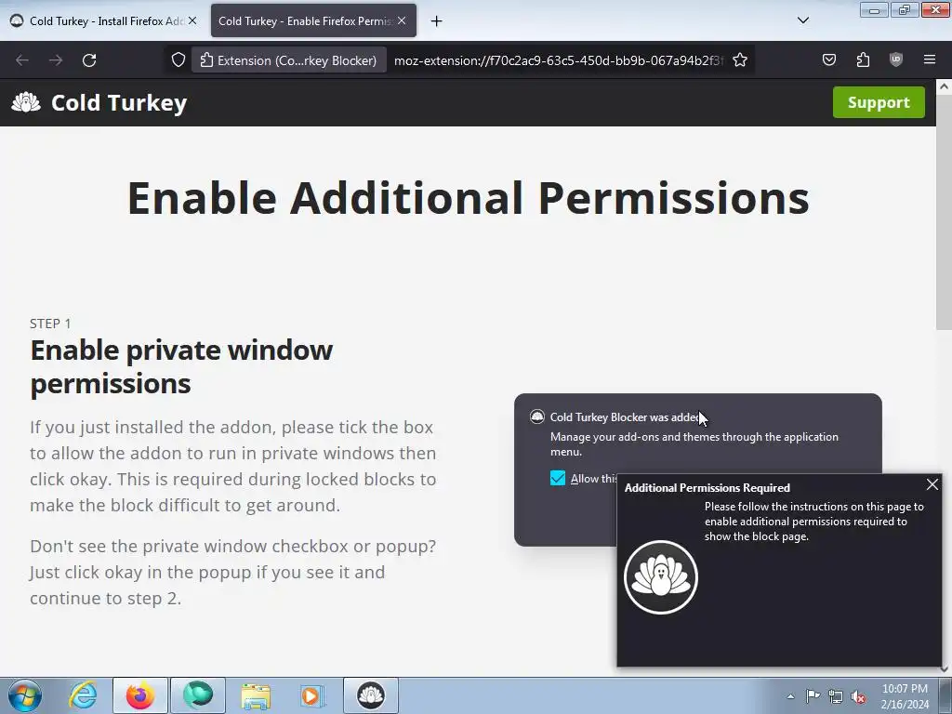
Task: Open Windows Explorer folder on the taskbar
Action: pyautogui.click(x=256, y=695)
